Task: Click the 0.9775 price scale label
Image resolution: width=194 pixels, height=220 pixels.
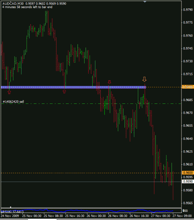Action: pos(188,23)
